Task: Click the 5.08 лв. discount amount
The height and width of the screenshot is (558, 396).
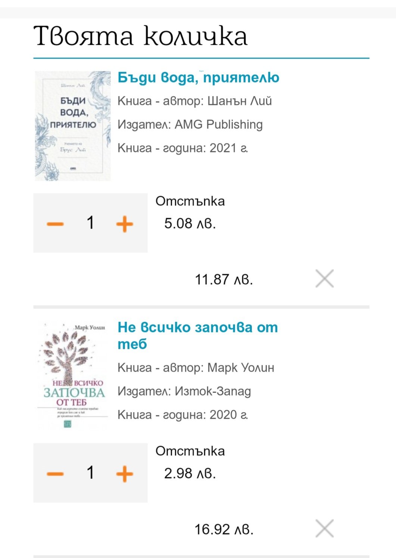Action: [190, 224]
